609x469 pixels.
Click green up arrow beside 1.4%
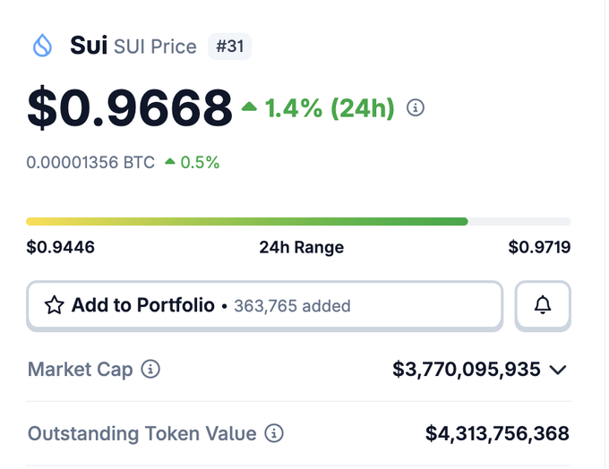tap(249, 107)
